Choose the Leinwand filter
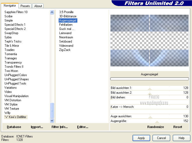The image size is (192, 143). pyautogui.click(x=65, y=33)
